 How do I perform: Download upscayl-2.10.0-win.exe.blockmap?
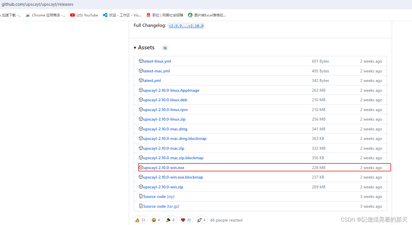pyautogui.click(x=173, y=177)
